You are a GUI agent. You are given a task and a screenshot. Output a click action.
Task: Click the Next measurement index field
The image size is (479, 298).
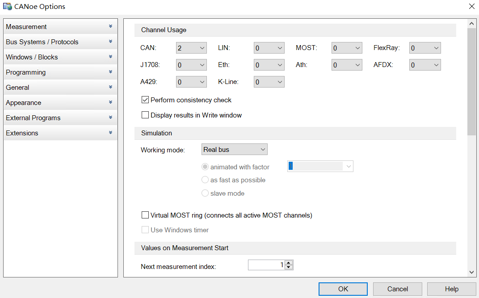point(266,265)
